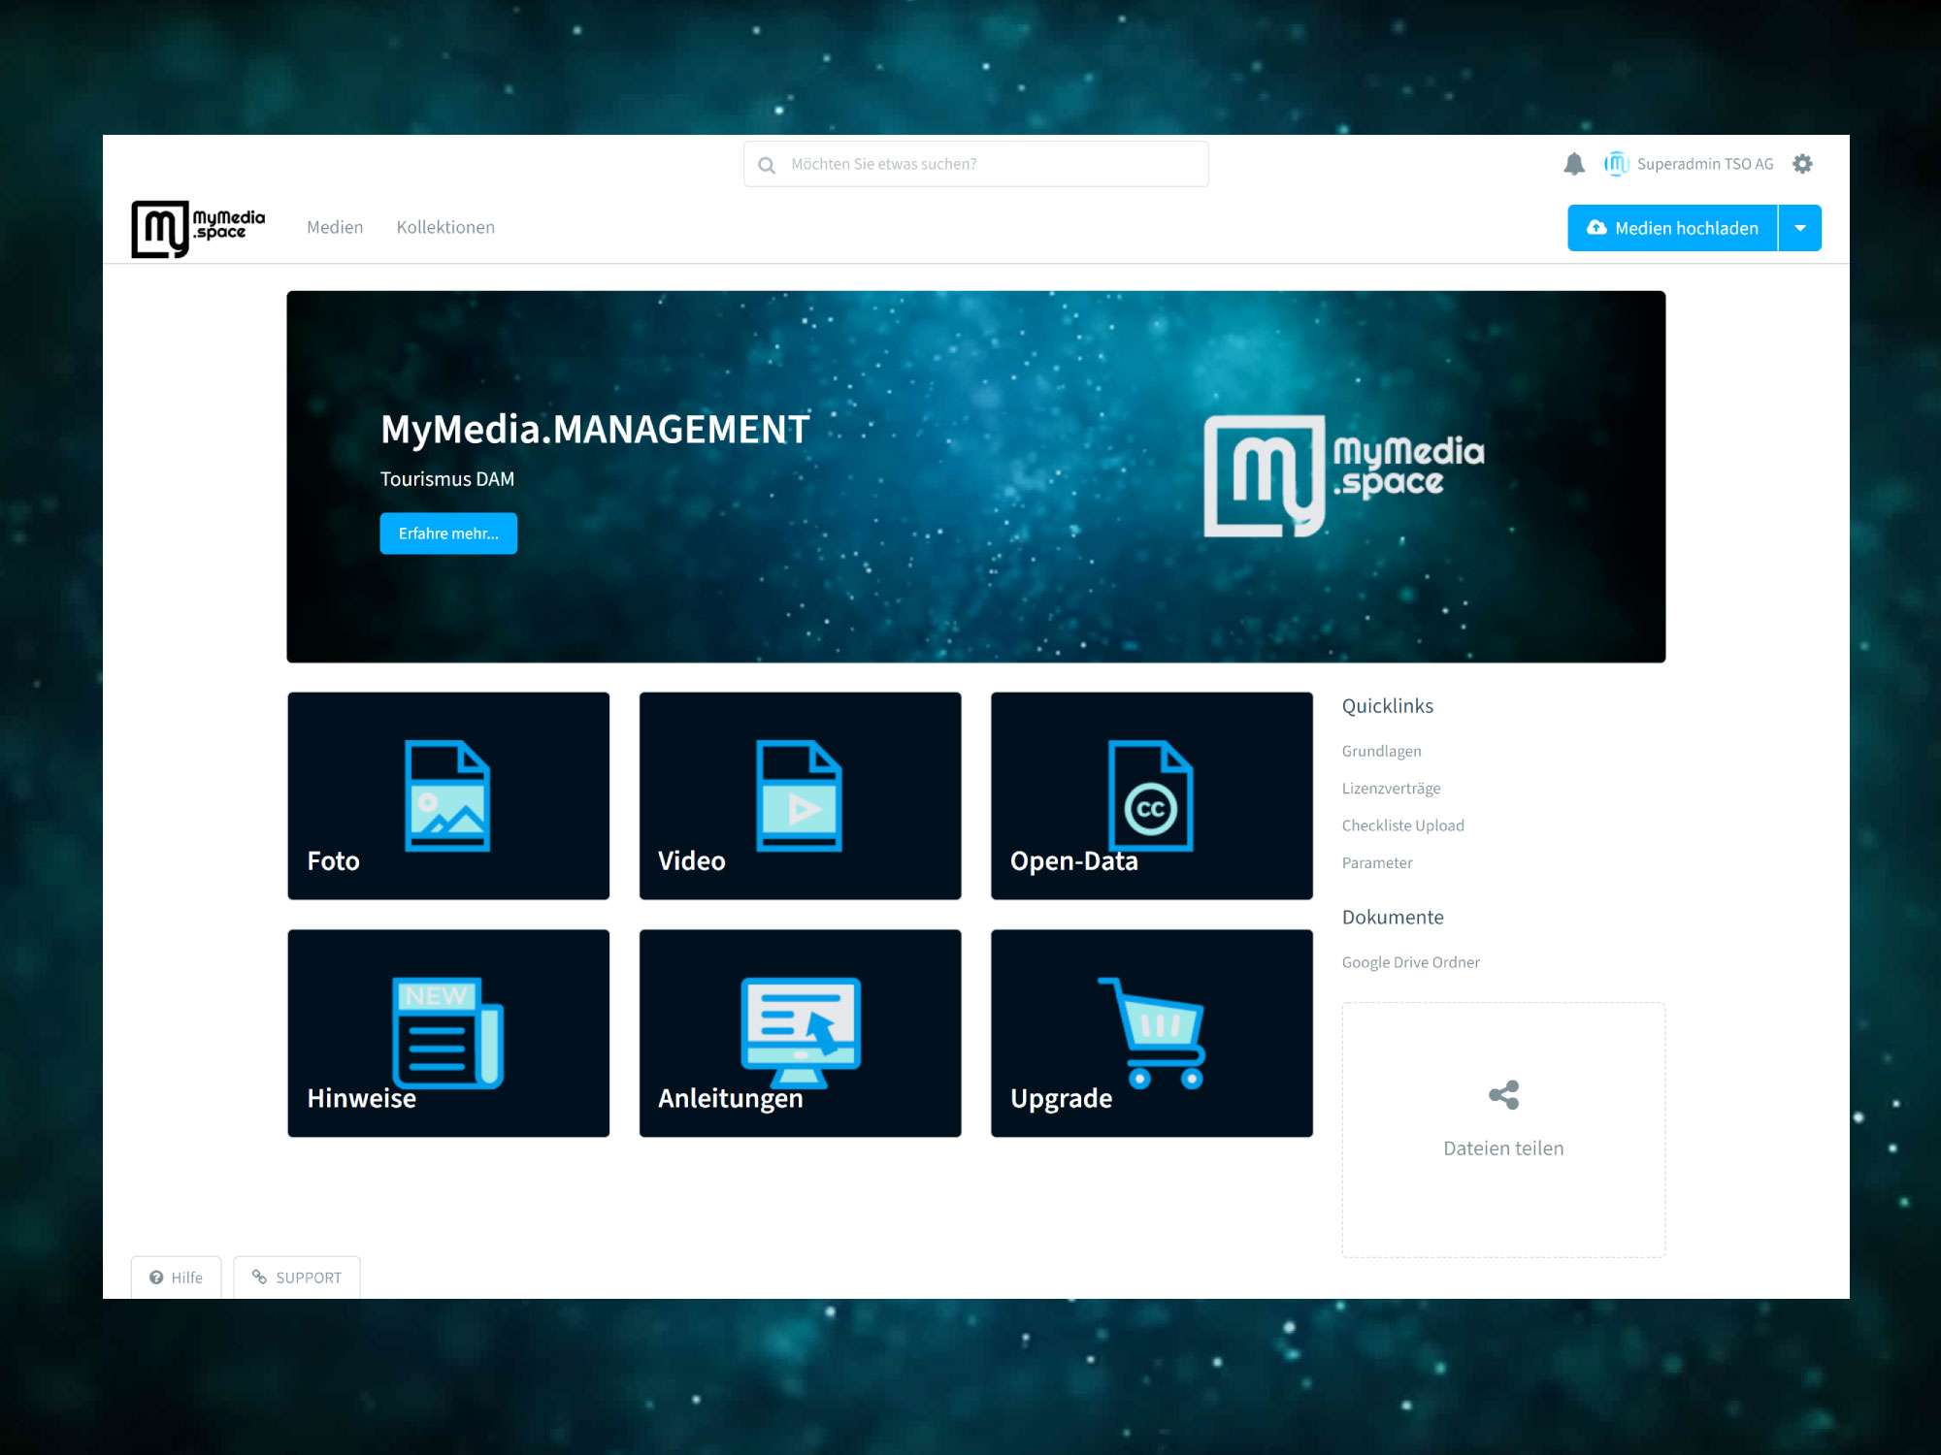
Task: Expand the Medien hochladen dropdown arrow
Action: tap(1799, 228)
